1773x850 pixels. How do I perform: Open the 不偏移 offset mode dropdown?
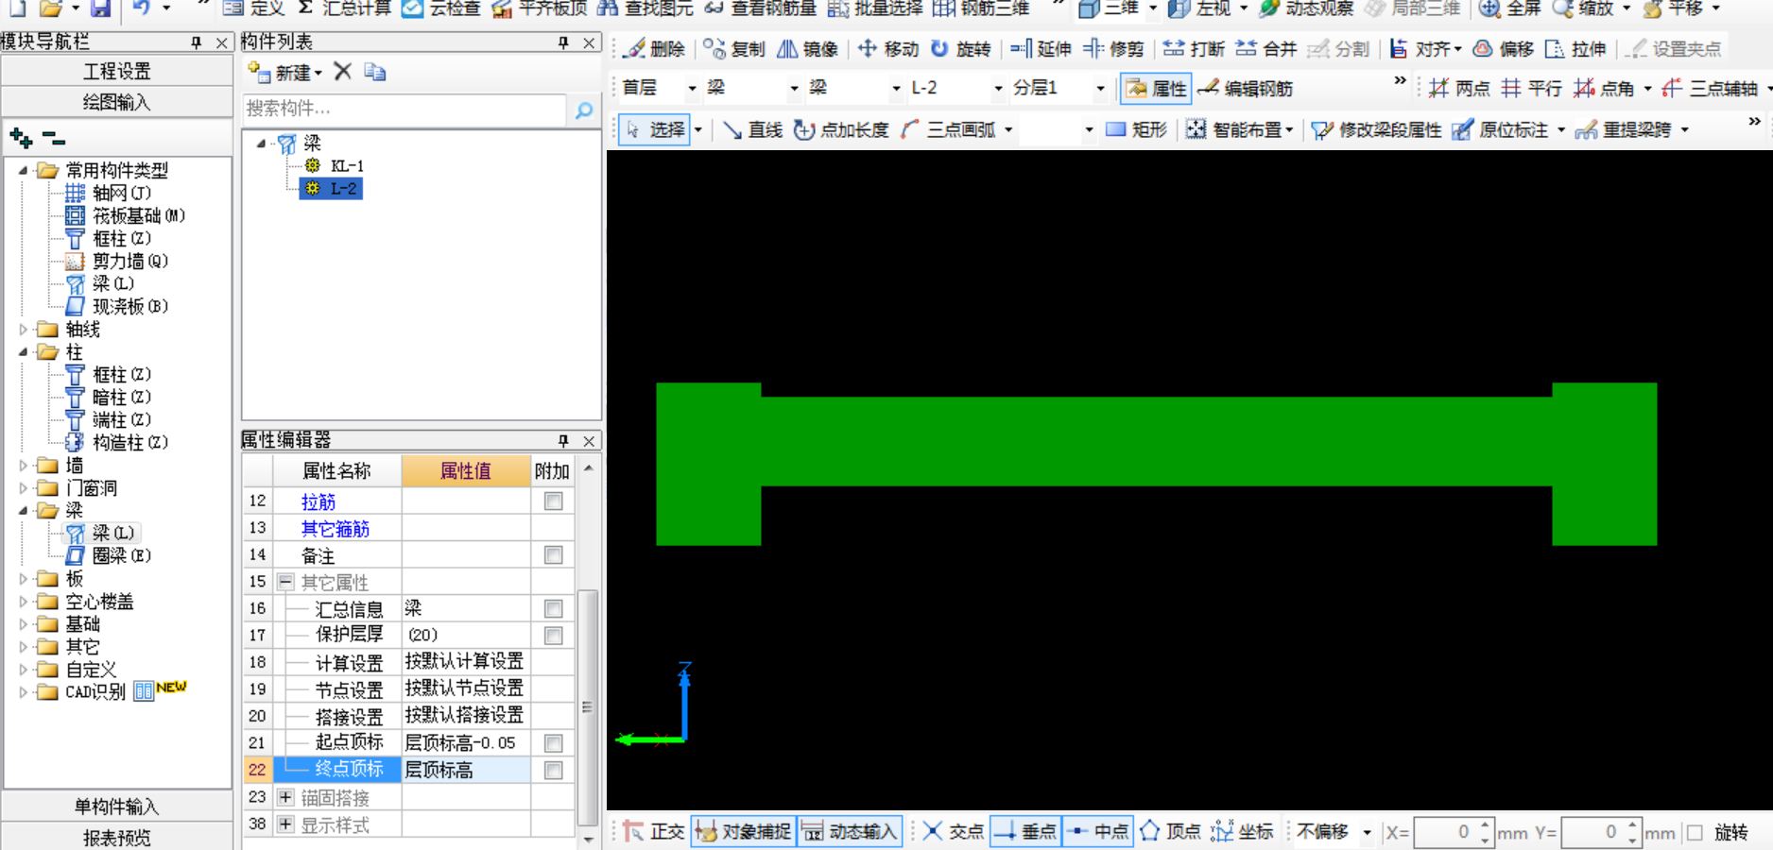[1367, 833]
